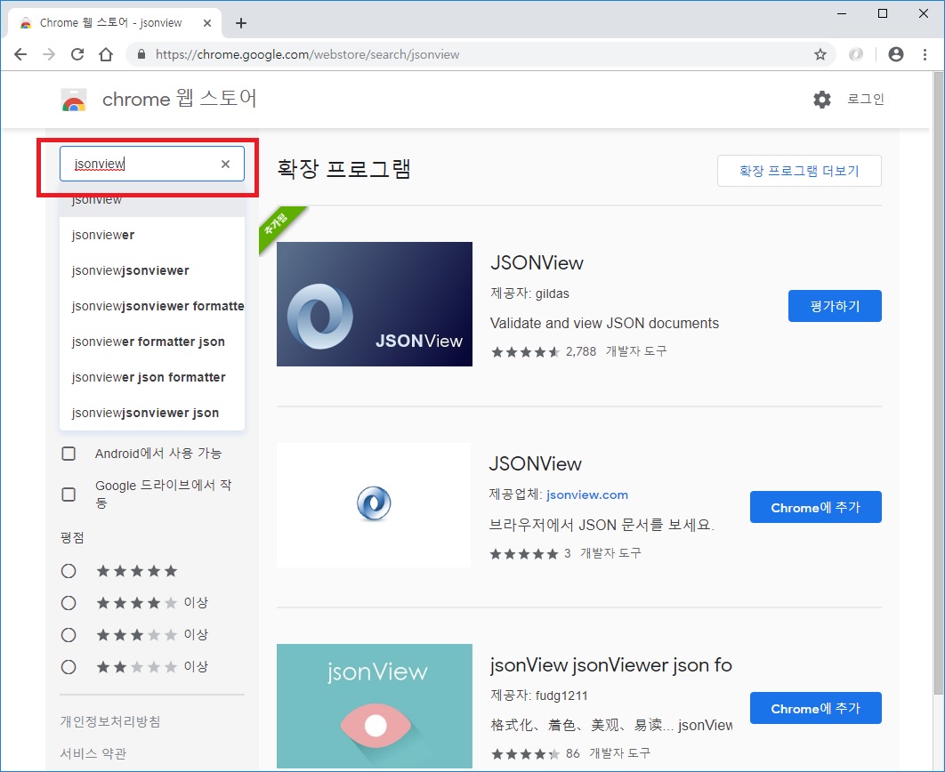View site security lock info
This screenshot has height=772, width=945.
coord(141,54)
